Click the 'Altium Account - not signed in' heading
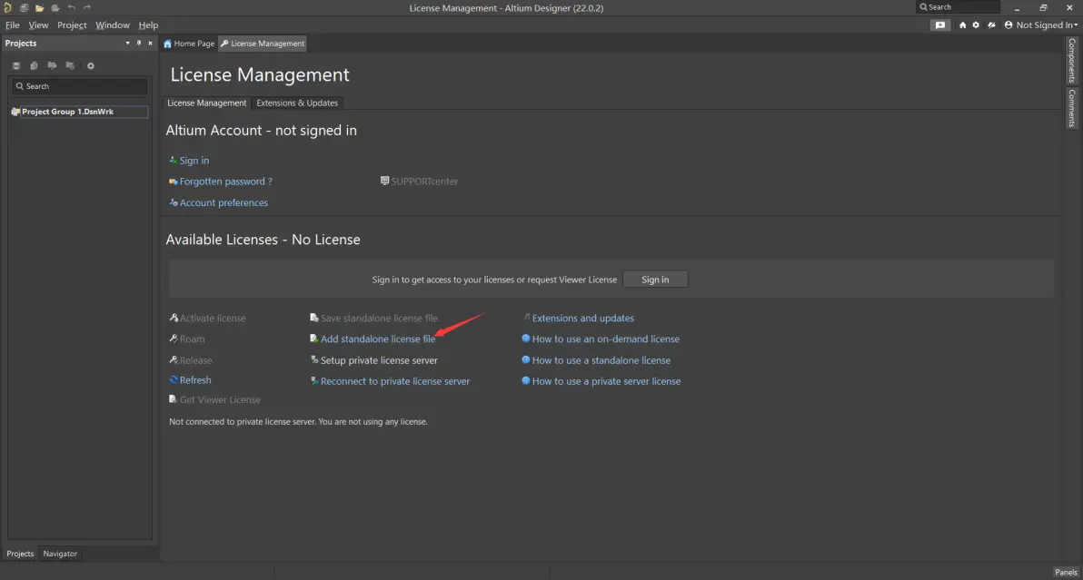 pyautogui.click(x=261, y=131)
